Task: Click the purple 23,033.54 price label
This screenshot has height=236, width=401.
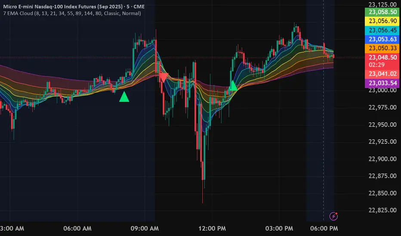Action: pos(382,83)
